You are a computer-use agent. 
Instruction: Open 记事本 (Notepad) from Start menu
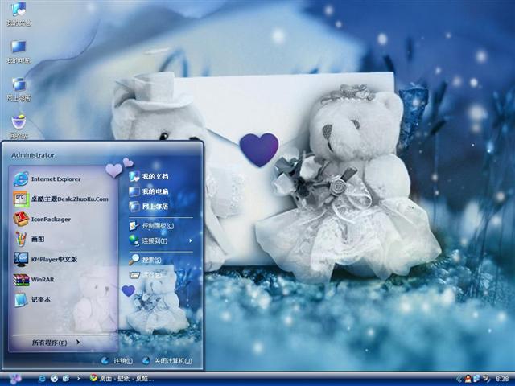click(32, 300)
